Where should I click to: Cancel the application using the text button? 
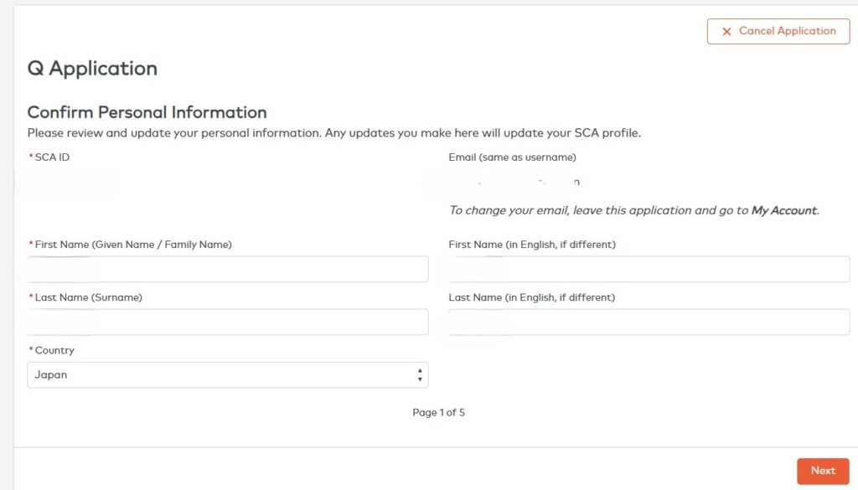[778, 31]
